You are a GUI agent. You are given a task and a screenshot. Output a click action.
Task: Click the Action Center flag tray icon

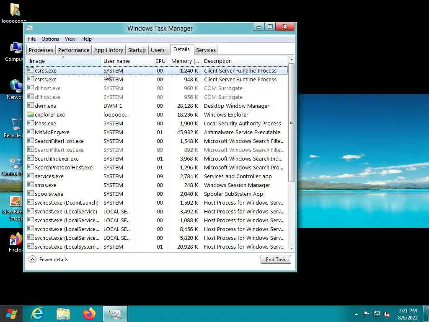366,314
